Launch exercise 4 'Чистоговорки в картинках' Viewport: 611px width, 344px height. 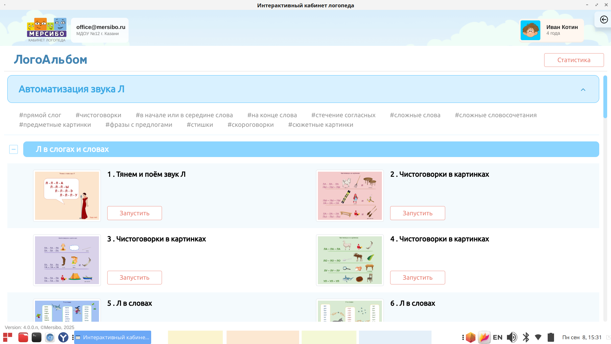pos(417,277)
